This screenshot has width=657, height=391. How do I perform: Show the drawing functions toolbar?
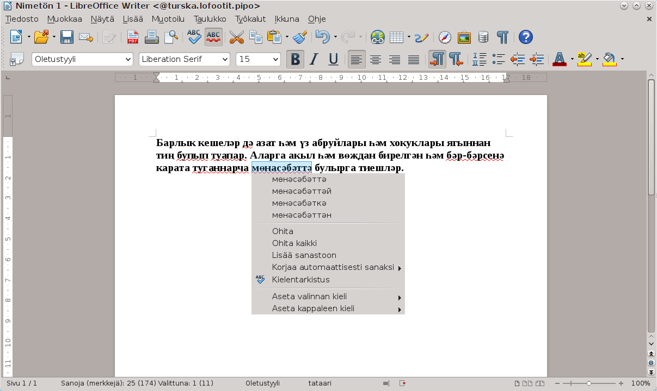tap(422, 37)
